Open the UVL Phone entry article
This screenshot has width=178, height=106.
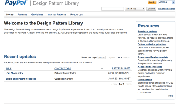pyautogui.click(x=14, y=73)
